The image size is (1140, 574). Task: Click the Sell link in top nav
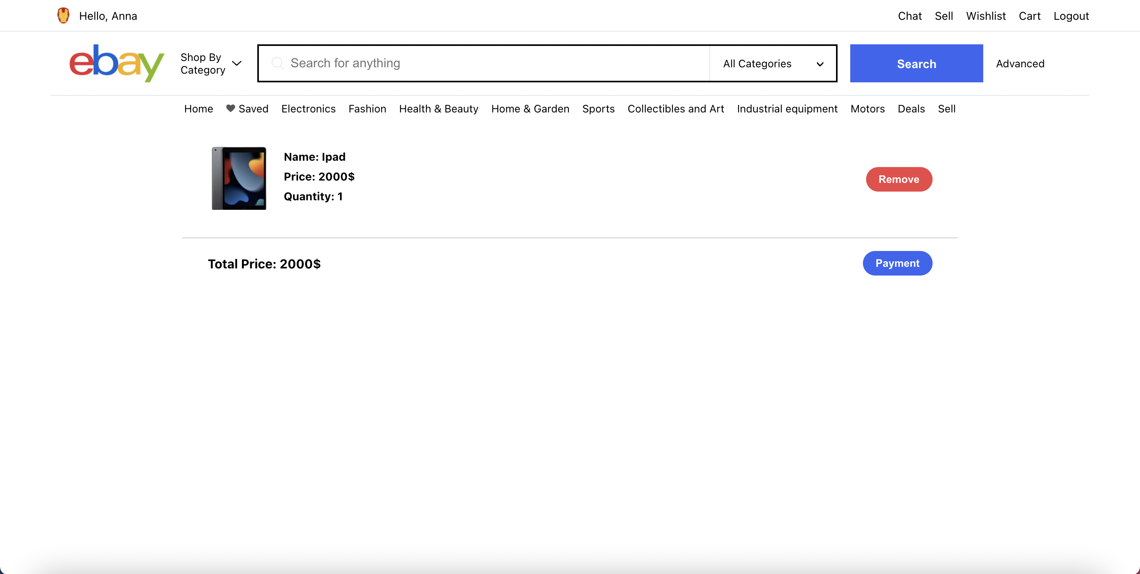coord(944,15)
